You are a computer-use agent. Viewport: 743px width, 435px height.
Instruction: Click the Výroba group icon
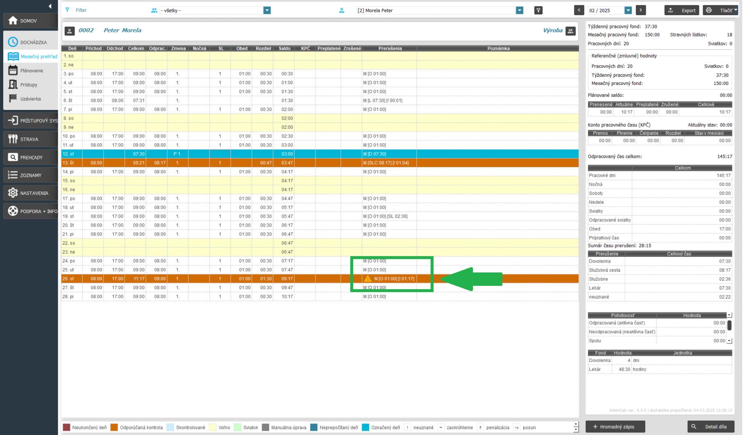click(x=570, y=31)
